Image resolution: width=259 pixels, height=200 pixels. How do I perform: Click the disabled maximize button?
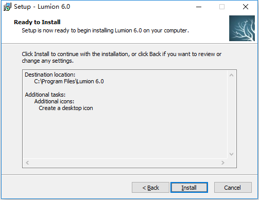(222, 7)
